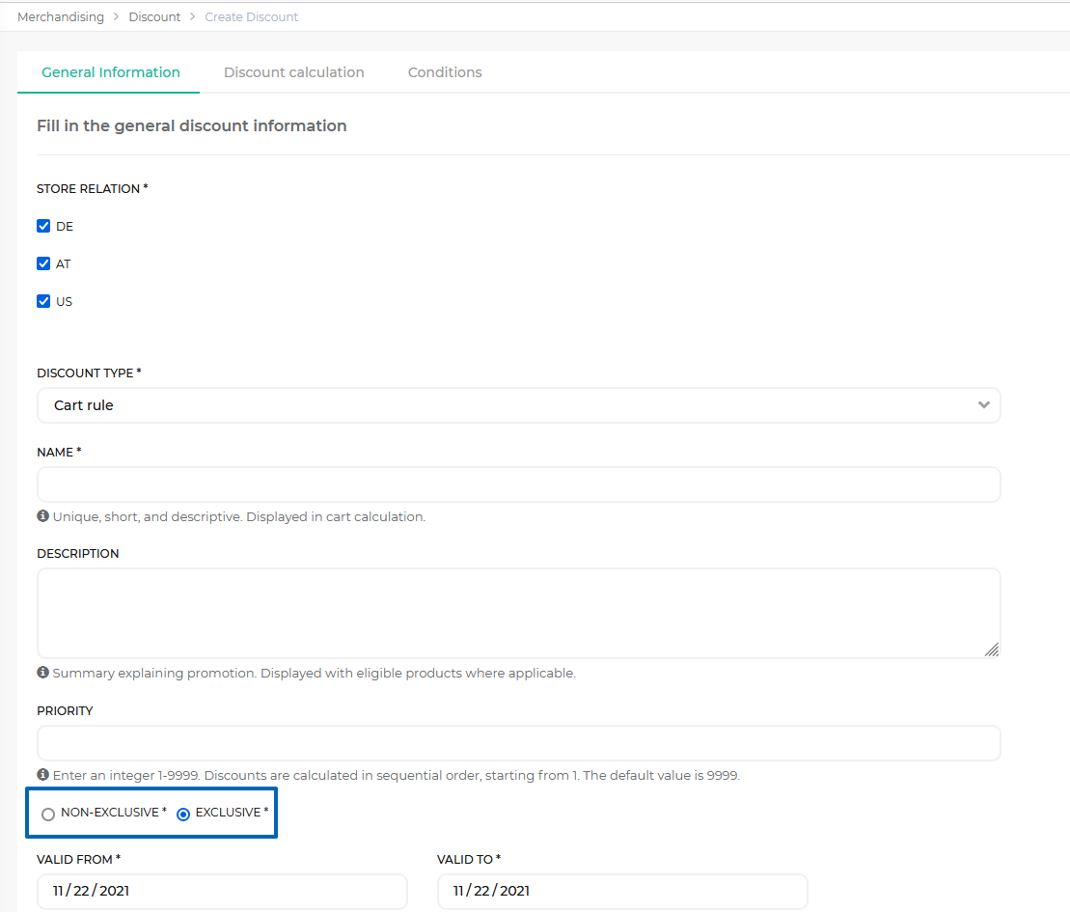Open the Discount Type dropdown

click(519, 405)
